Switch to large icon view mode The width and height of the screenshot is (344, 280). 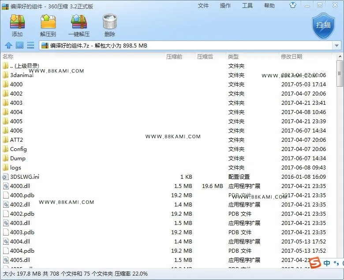[x=19, y=45]
